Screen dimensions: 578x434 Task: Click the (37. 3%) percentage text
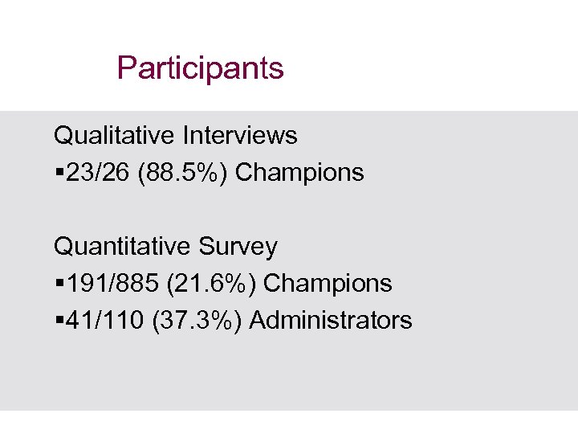click(x=199, y=321)
